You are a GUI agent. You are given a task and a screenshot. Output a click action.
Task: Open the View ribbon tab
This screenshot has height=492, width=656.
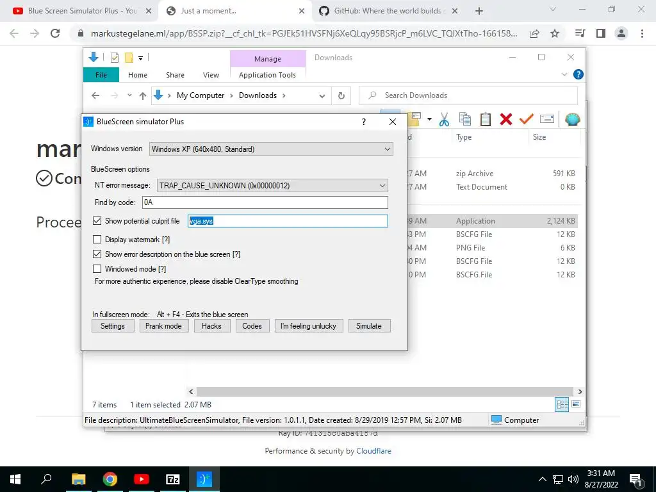(x=211, y=75)
